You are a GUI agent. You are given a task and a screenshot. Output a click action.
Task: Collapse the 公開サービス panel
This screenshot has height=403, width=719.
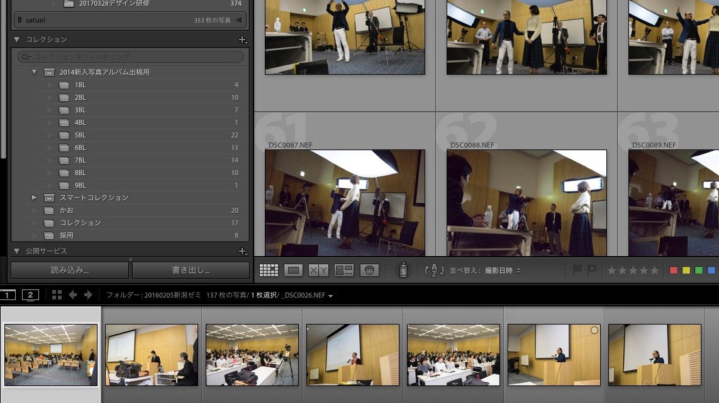tap(17, 251)
